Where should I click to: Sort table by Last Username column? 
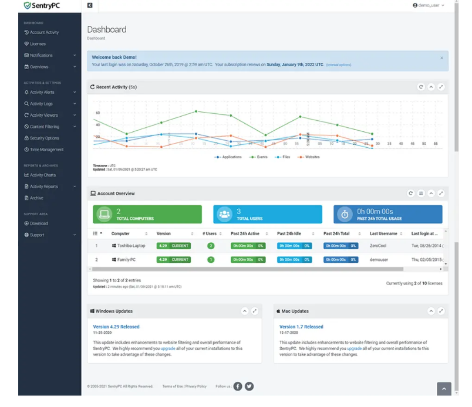386,233
